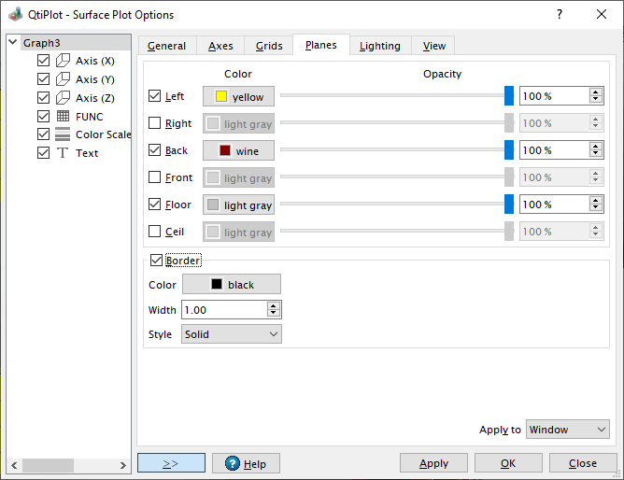Click the Axis (X) cube icon in tree
This screenshot has height=480, width=624.
pyautogui.click(x=63, y=61)
